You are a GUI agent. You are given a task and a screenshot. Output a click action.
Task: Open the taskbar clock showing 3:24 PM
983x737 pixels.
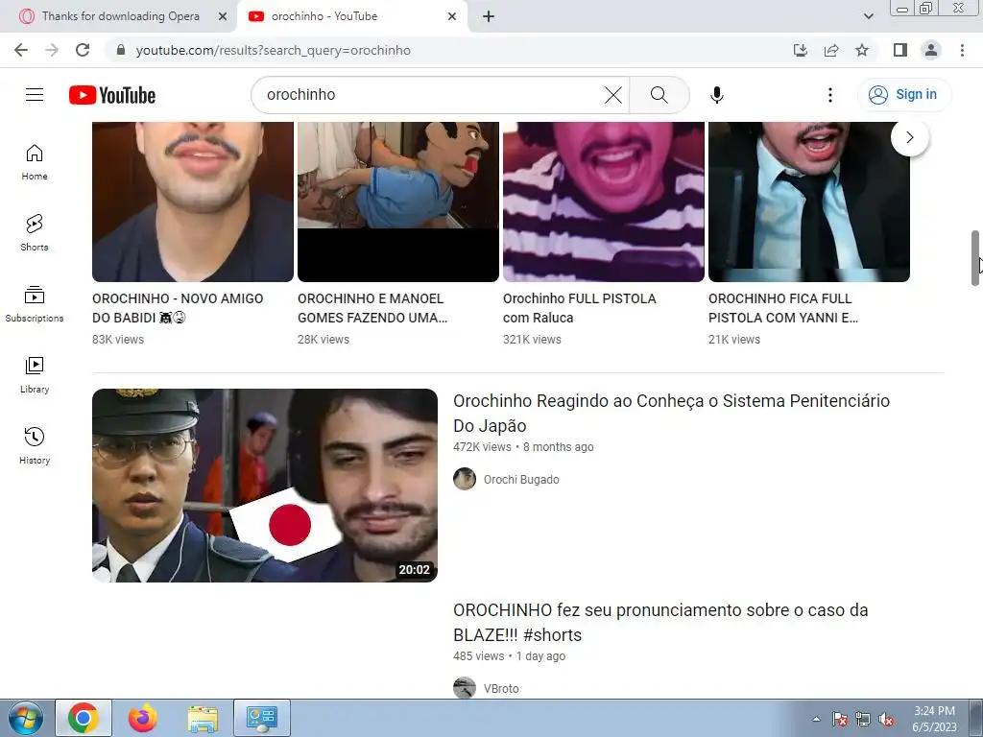pyautogui.click(x=934, y=719)
